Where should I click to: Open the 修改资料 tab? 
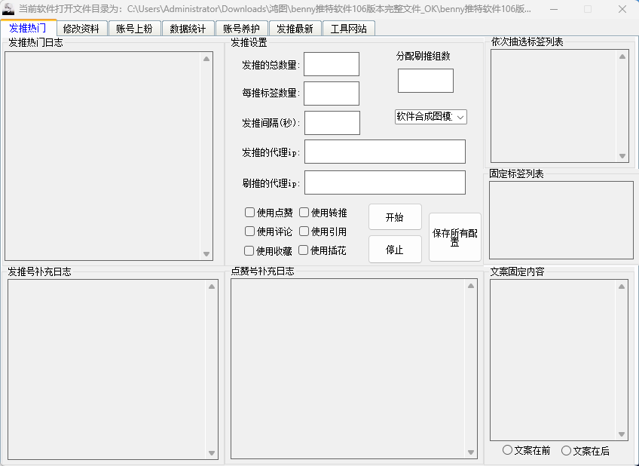(x=81, y=29)
